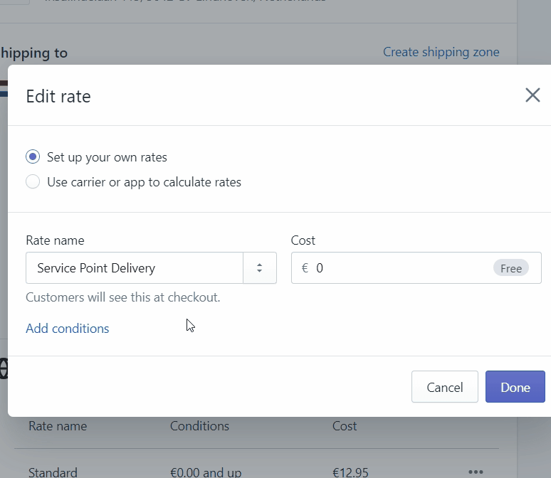The height and width of the screenshot is (478, 551).
Task: Open Add conditions link
Action: 68,329
